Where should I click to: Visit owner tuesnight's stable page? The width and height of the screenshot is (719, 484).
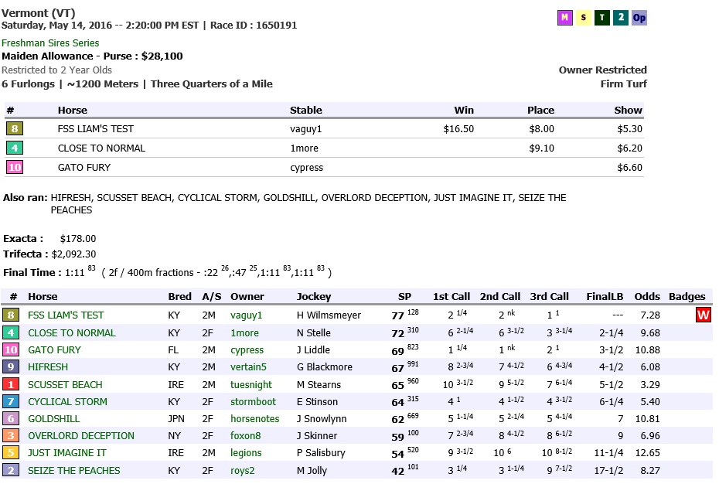(x=250, y=385)
